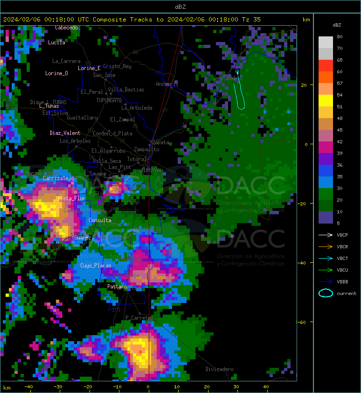Click the Suarez map label
The width and height of the screenshot is (361, 393).
pyautogui.click(x=83, y=238)
